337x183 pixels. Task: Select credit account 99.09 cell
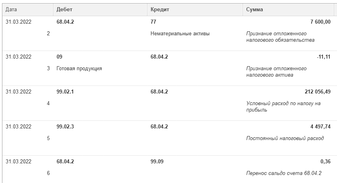(157, 162)
